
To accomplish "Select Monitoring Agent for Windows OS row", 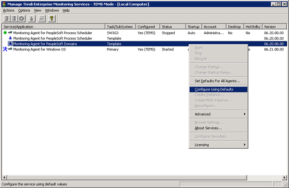I will [144, 49].
